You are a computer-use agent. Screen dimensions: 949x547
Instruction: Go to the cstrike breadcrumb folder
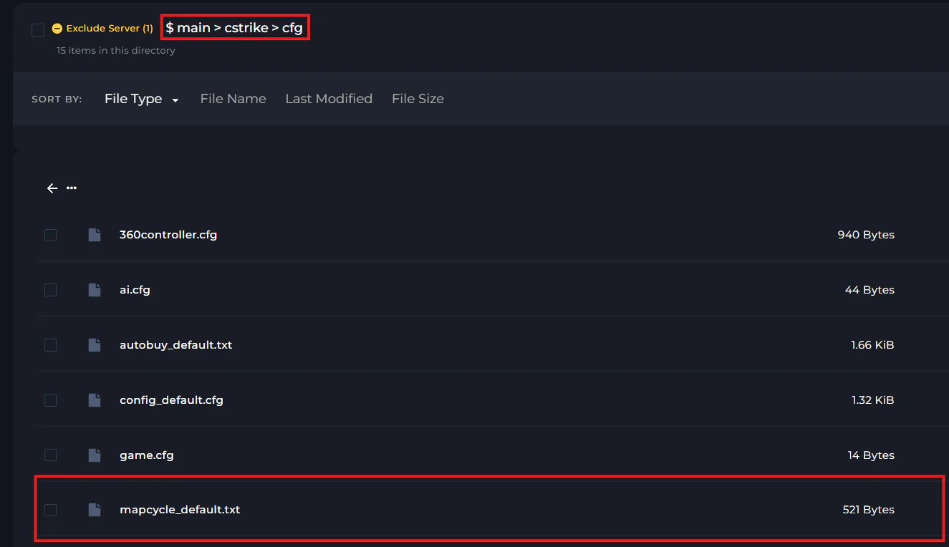click(x=246, y=28)
